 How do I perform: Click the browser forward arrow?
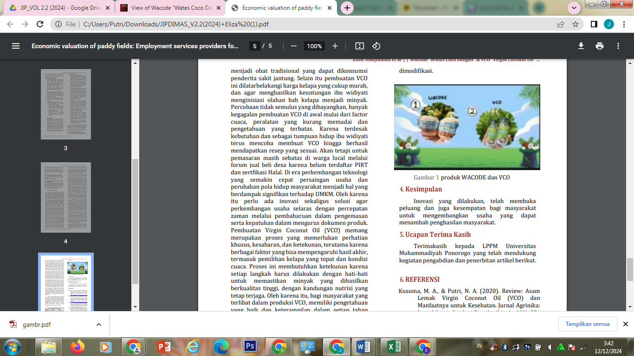(25, 24)
